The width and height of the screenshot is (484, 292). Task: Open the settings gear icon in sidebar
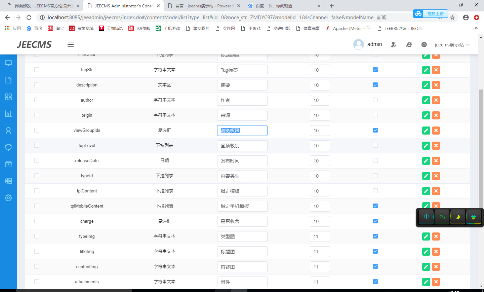pyautogui.click(x=8, y=198)
